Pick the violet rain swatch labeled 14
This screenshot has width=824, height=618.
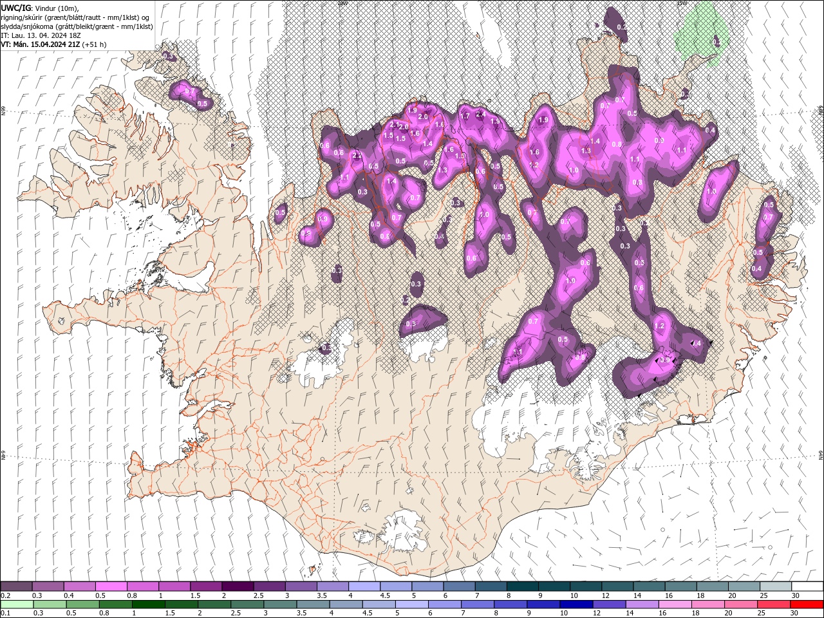point(641,604)
